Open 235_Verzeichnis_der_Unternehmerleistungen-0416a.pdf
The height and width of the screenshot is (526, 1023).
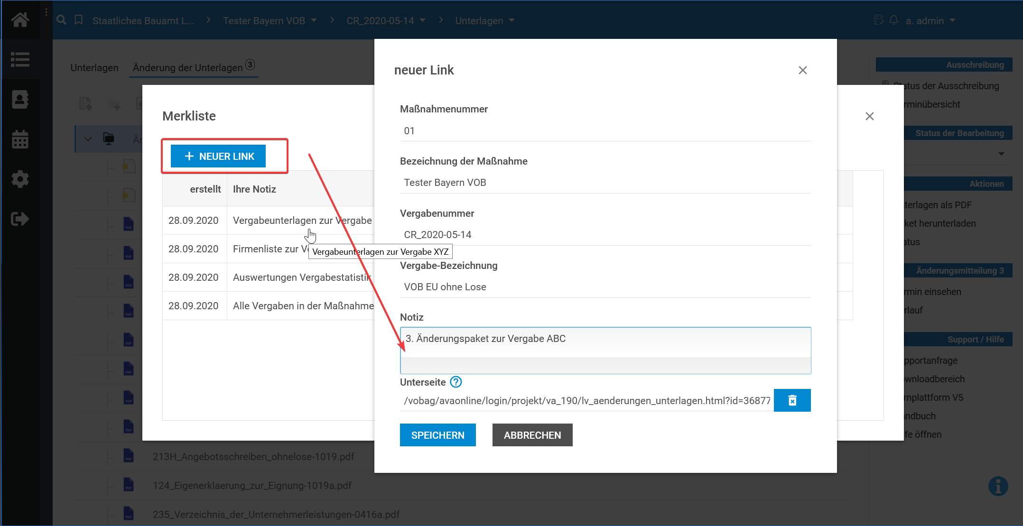coord(276,515)
